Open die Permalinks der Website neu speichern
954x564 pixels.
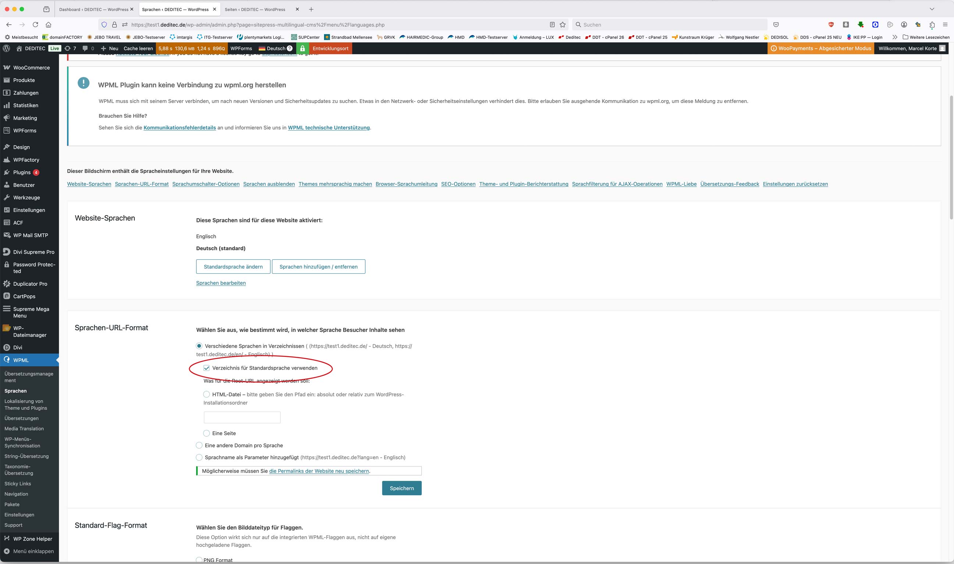click(319, 471)
